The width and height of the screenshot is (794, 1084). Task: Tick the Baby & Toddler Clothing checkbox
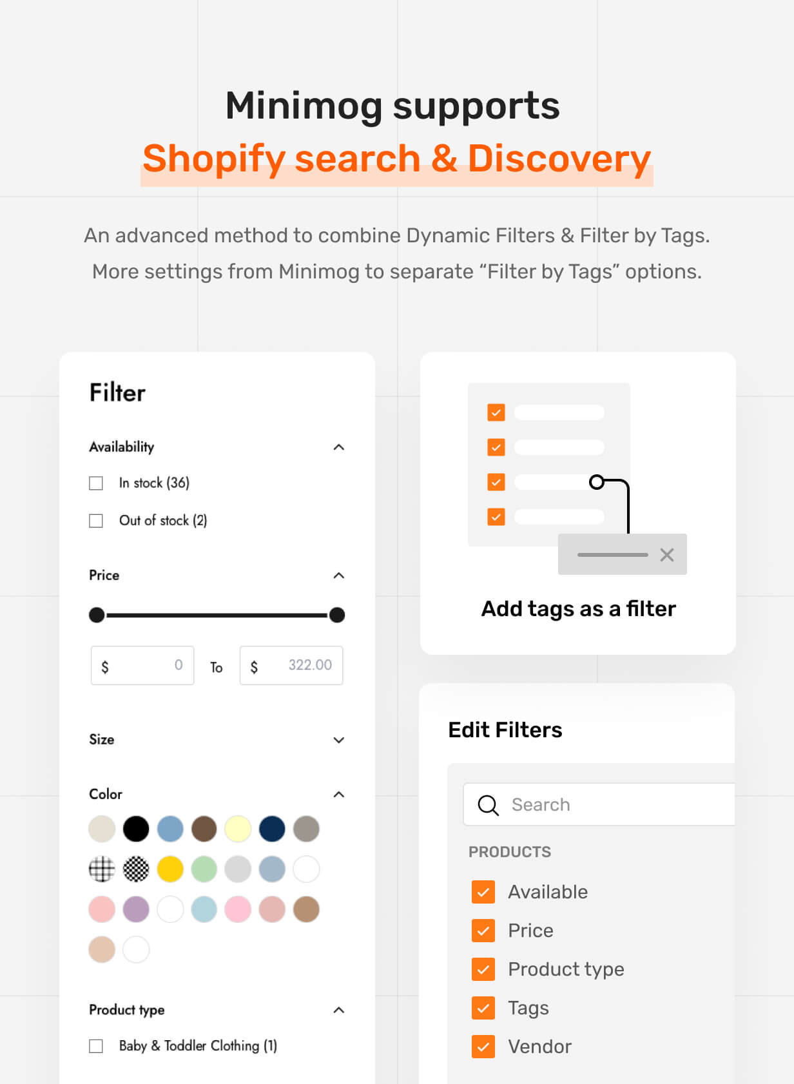click(96, 1046)
